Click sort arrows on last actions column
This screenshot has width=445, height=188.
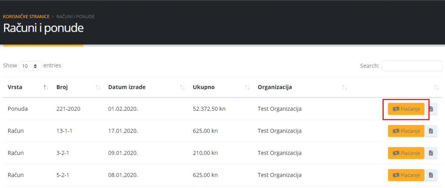437,88
